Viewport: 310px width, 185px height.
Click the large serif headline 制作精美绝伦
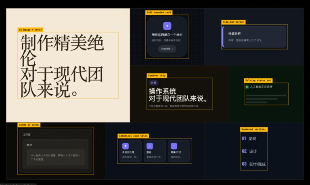[x=62, y=50]
